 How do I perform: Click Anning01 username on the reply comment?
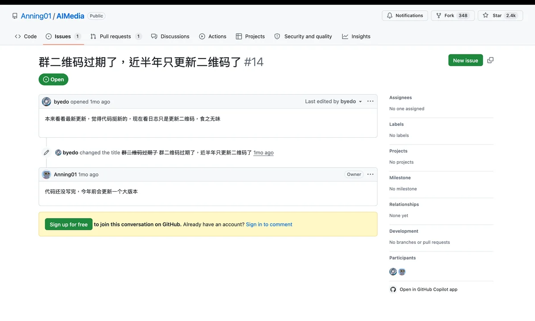pyautogui.click(x=66, y=174)
